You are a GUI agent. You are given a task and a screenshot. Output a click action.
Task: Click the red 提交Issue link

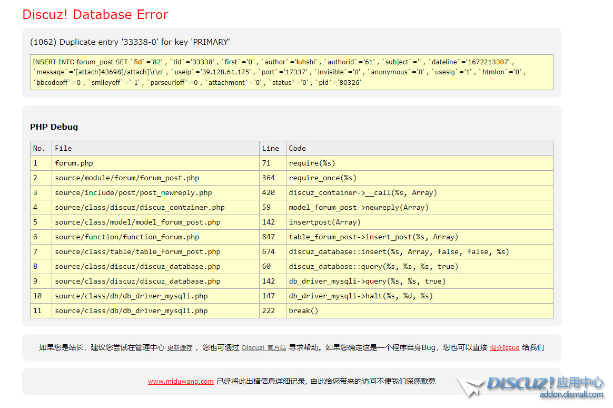[x=505, y=347]
